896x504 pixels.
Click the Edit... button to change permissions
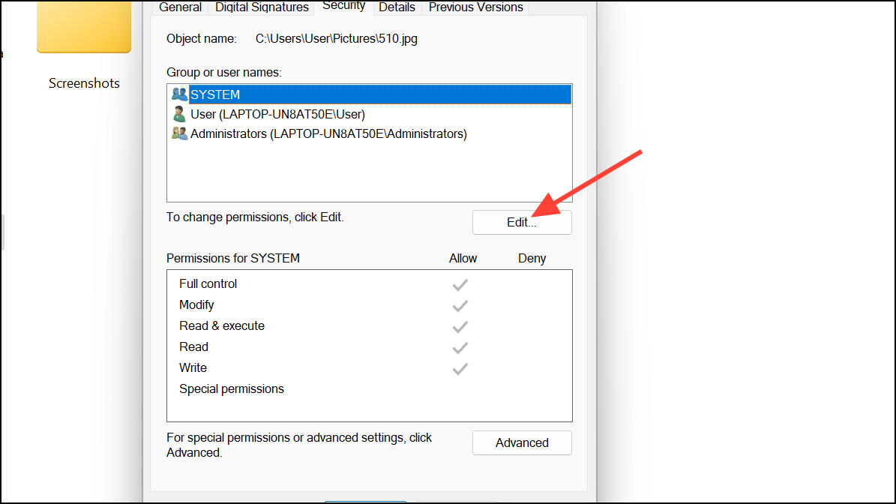(x=522, y=222)
